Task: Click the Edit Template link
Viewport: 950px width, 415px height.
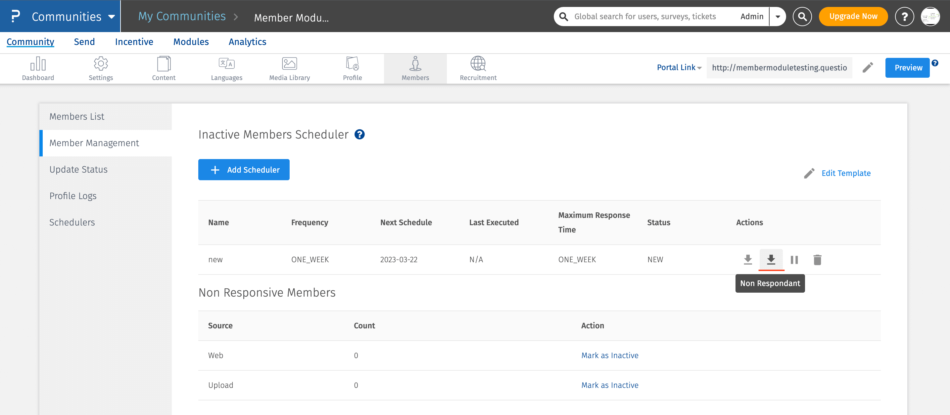Action: (x=846, y=173)
